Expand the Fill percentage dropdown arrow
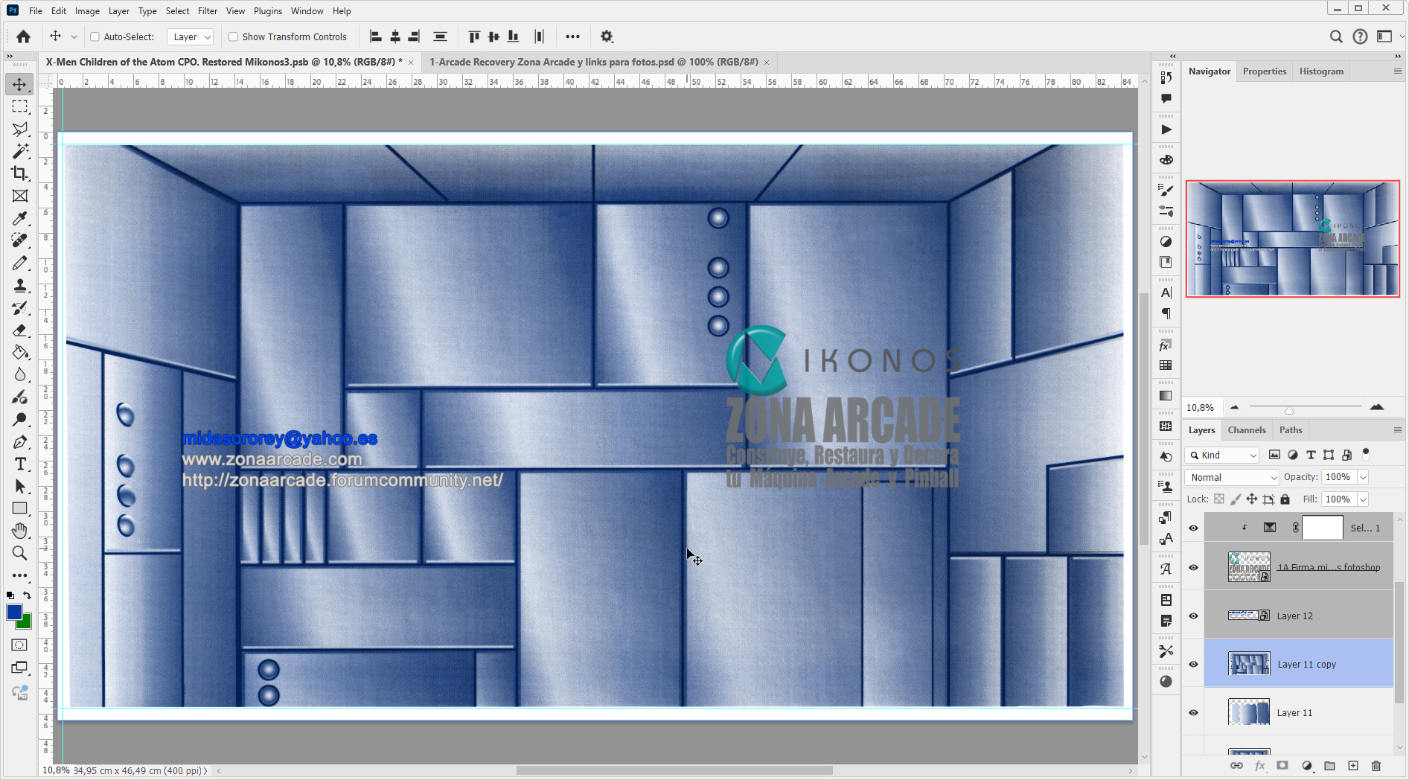The width and height of the screenshot is (1409, 780). tap(1363, 499)
